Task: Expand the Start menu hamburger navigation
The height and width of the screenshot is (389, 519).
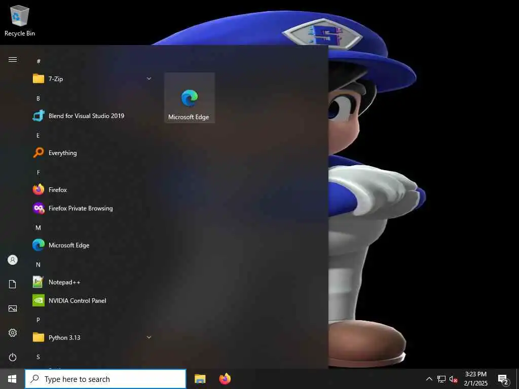Action: tap(13, 60)
